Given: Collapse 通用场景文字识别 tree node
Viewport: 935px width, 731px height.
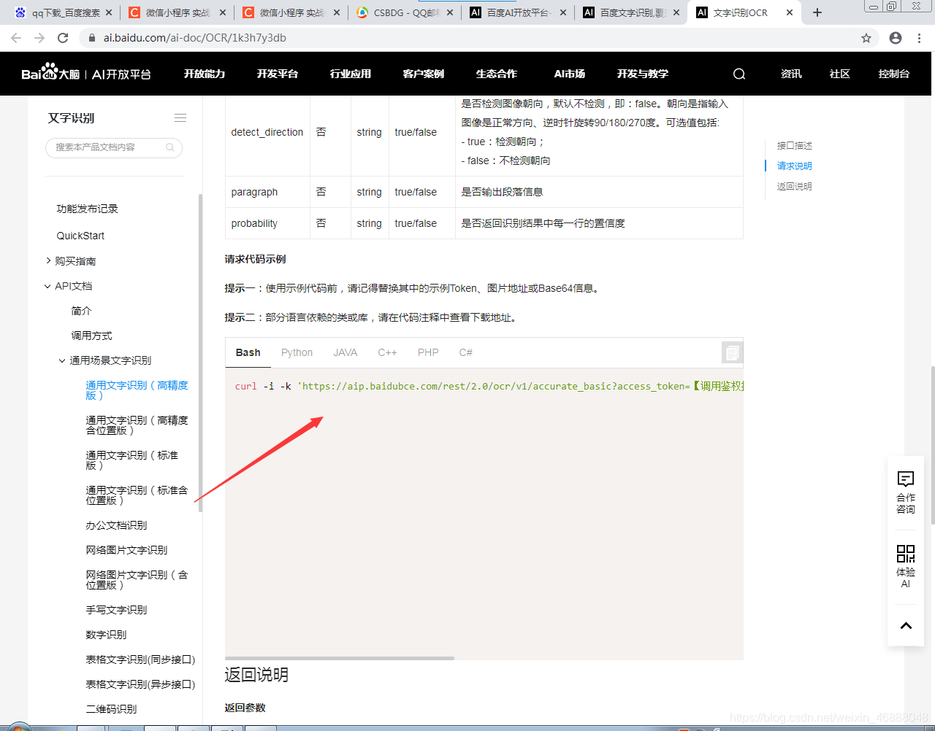Looking at the screenshot, I should tap(62, 360).
